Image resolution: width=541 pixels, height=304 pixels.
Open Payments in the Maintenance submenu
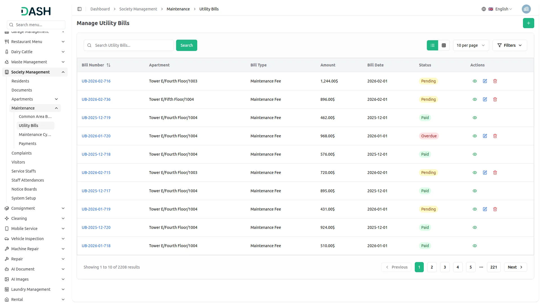pyautogui.click(x=28, y=144)
